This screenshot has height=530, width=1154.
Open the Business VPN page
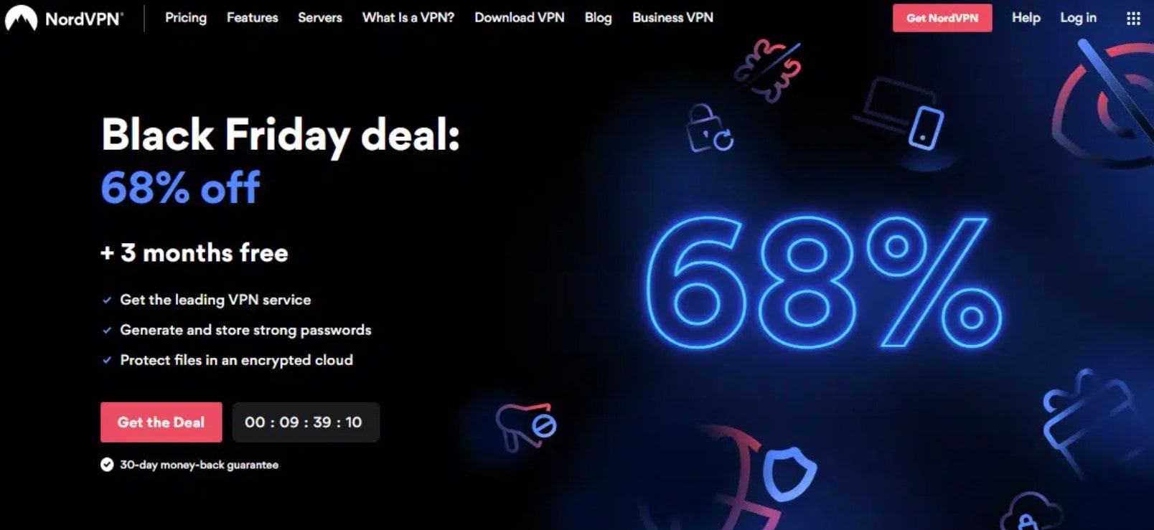672,18
